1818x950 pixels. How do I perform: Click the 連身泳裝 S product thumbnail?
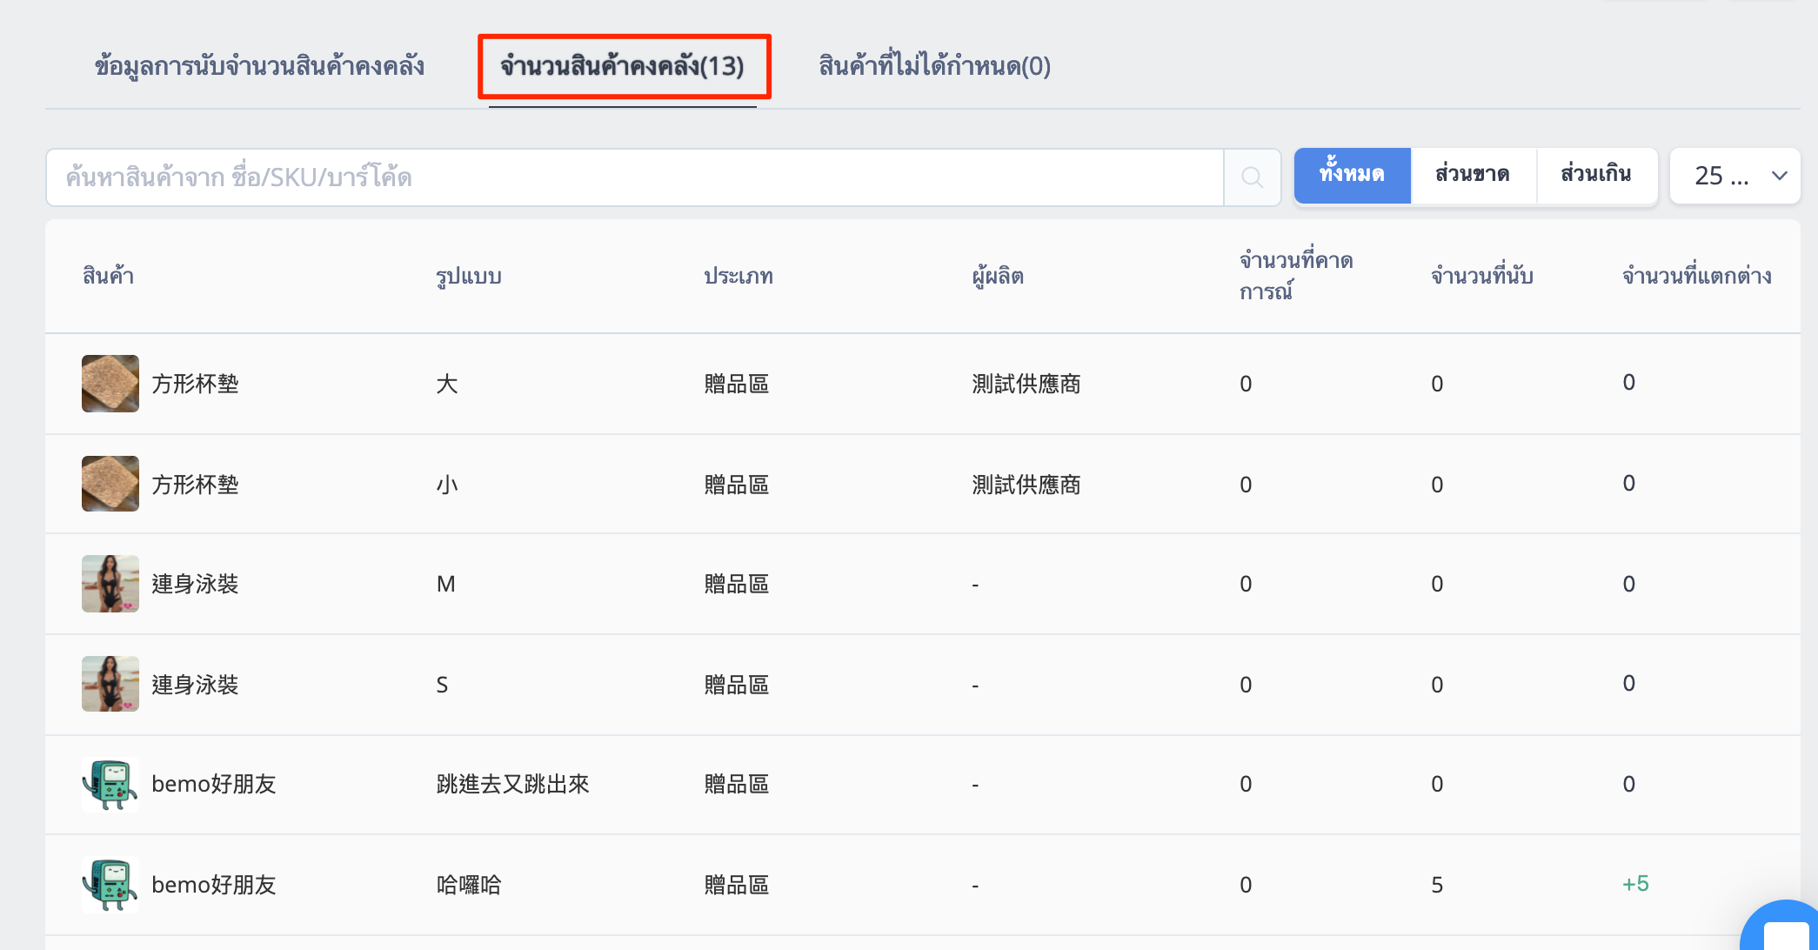click(x=110, y=684)
